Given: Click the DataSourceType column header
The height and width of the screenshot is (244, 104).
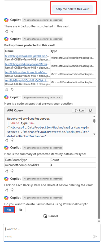Looking at the screenshot, I should [x=27, y=160].
